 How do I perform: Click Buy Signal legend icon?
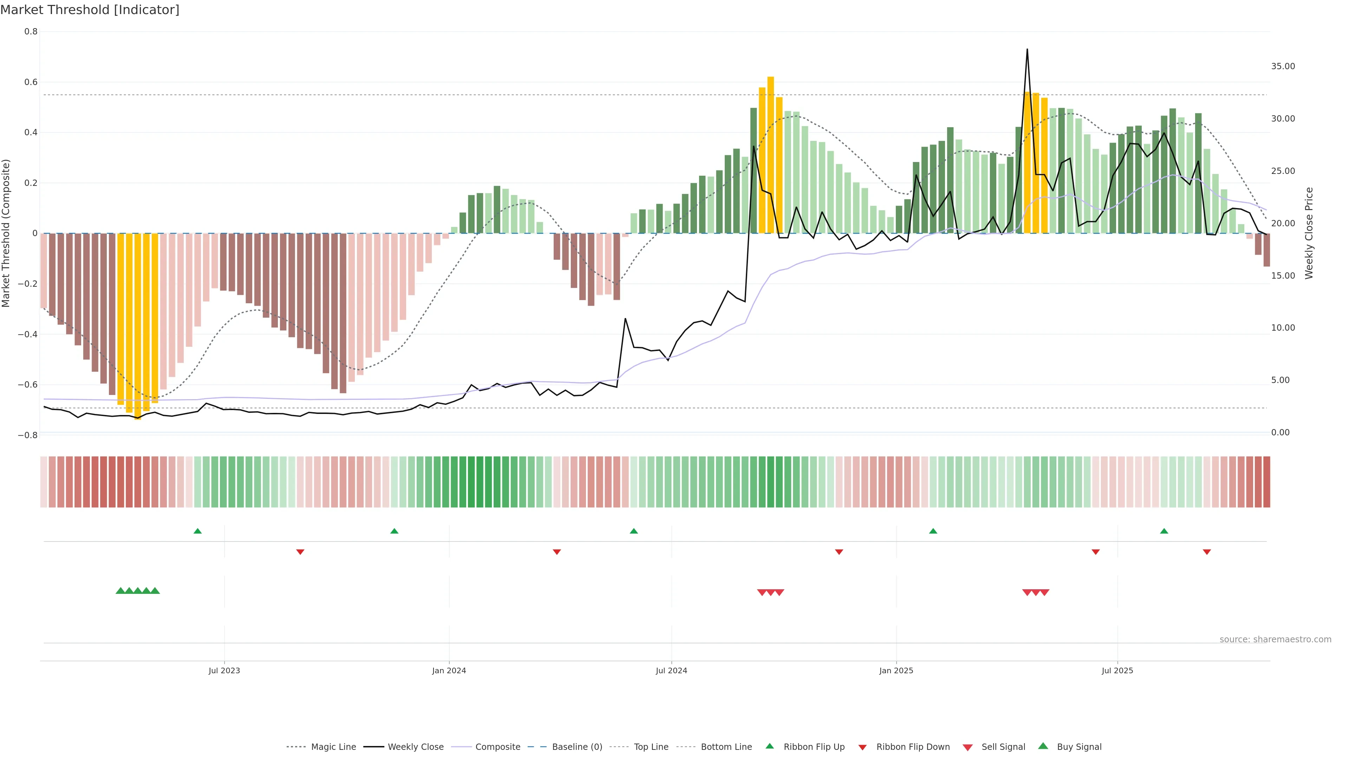[1043, 746]
